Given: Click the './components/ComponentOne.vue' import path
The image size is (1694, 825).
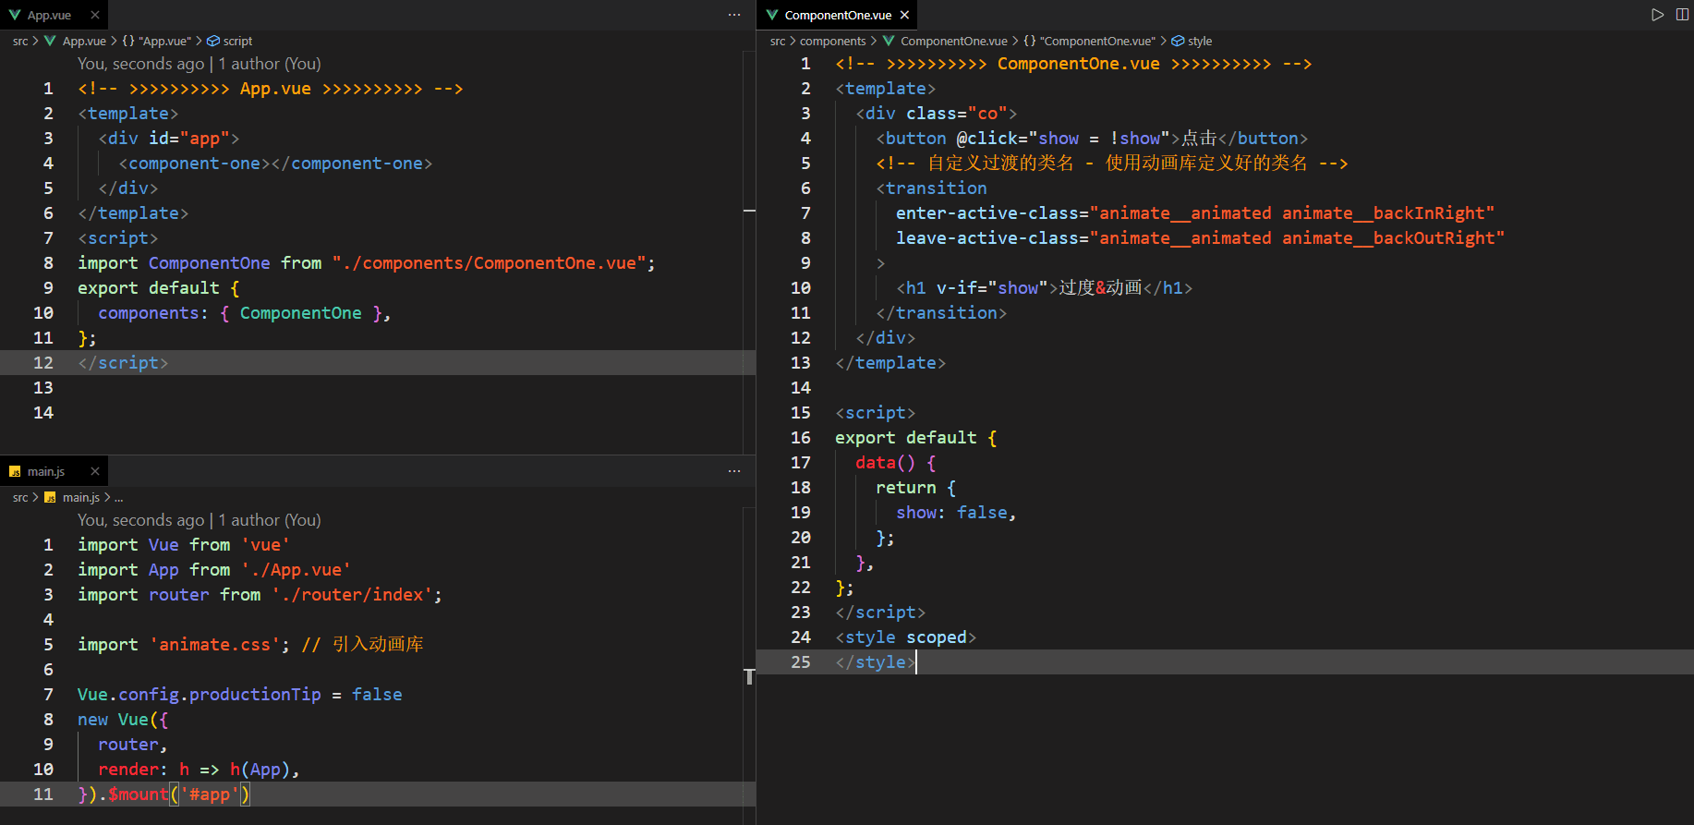Looking at the screenshot, I should pos(489,262).
